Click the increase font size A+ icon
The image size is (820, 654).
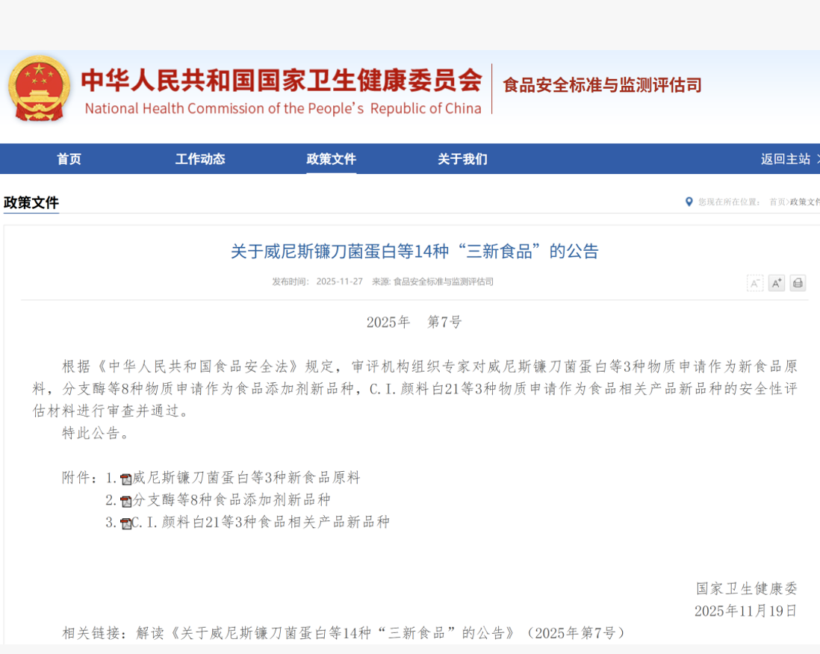777,283
